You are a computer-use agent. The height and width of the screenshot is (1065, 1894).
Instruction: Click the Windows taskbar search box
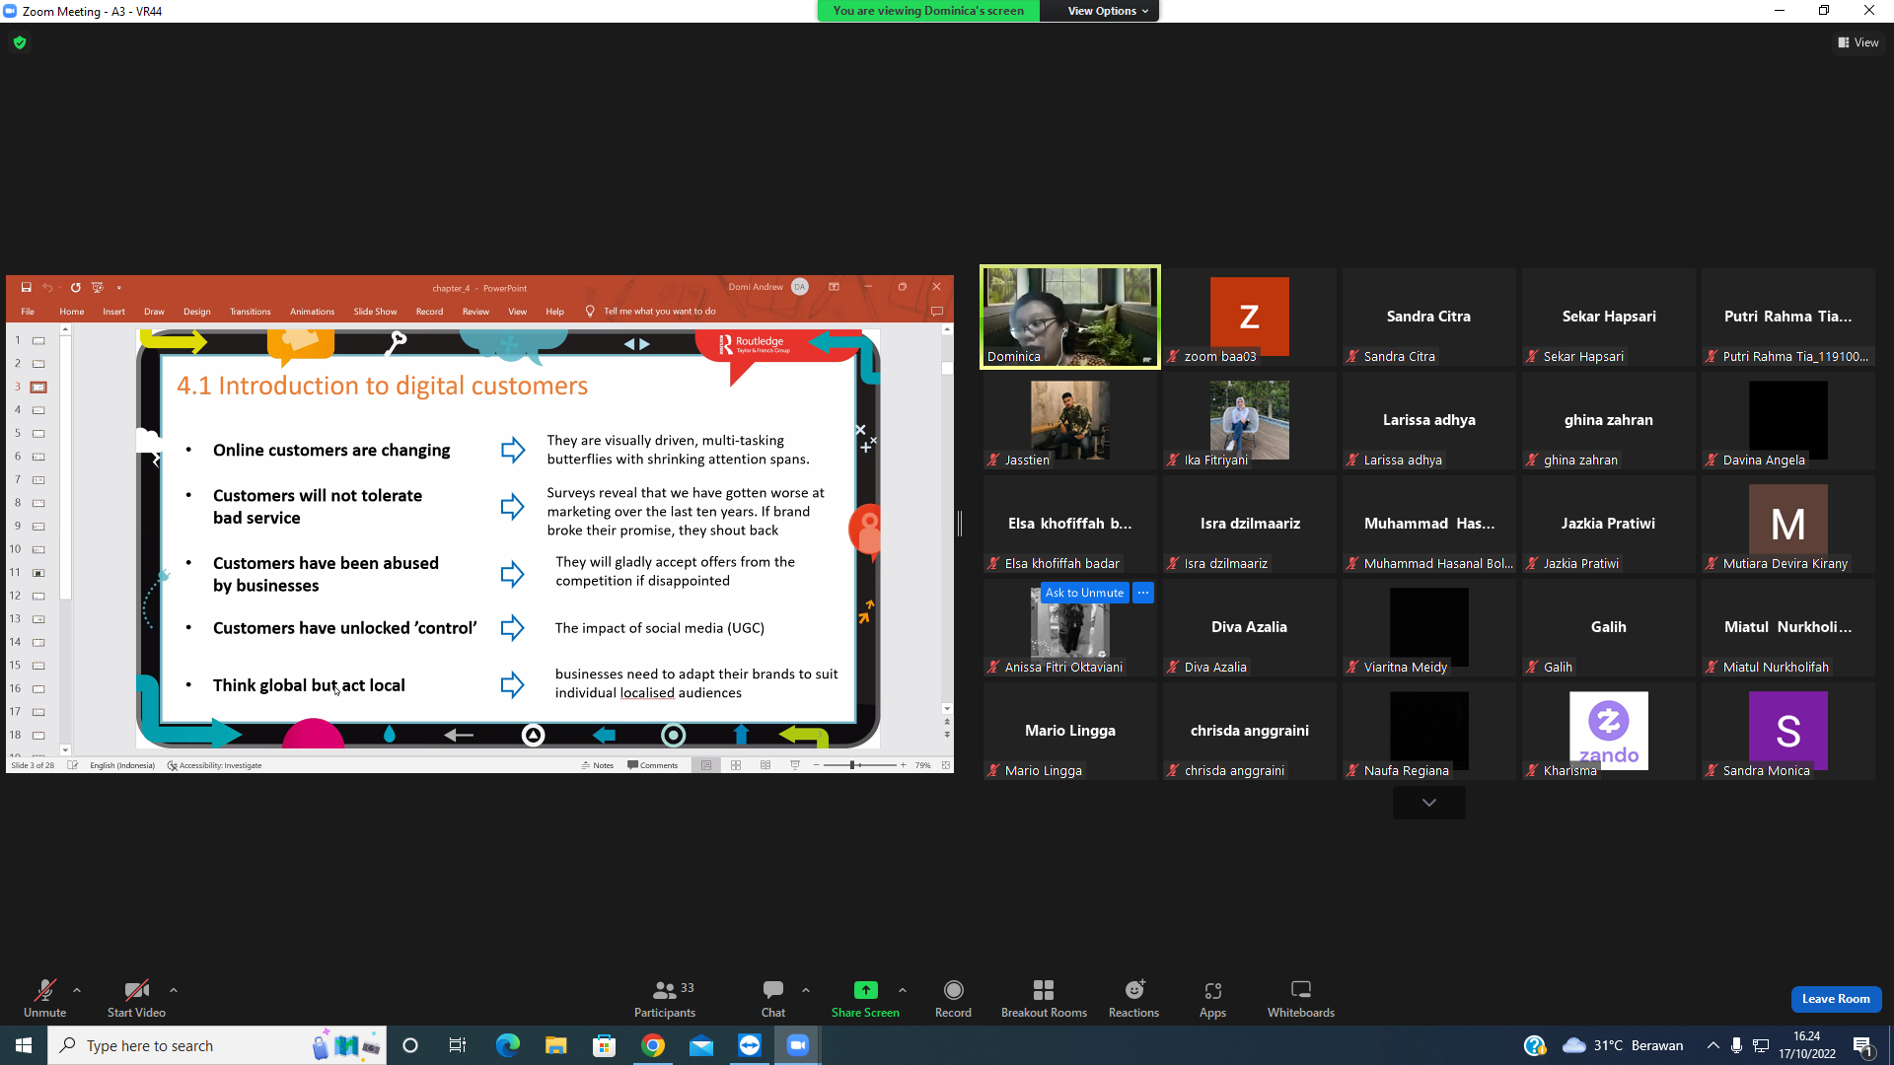click(217, 1045)
